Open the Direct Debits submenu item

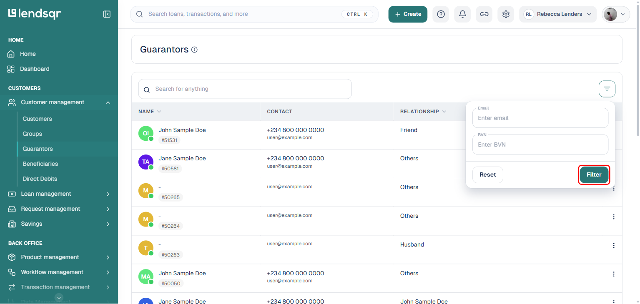coord(40,179)
